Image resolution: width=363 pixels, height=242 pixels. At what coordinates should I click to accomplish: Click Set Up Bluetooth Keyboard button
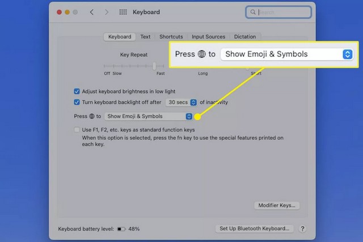pos(255,228)
